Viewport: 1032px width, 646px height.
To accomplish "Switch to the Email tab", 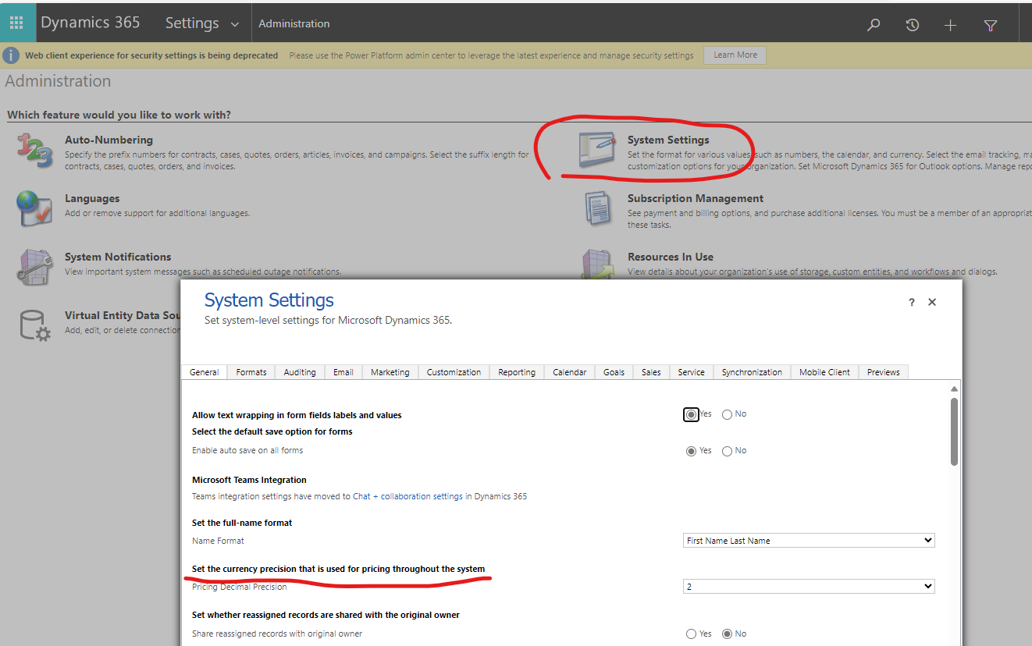I will 343,372.
